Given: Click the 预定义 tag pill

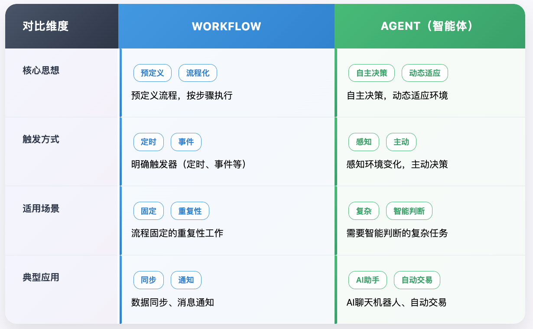Looking at the screenshot, I should click(x=153, y=73).
